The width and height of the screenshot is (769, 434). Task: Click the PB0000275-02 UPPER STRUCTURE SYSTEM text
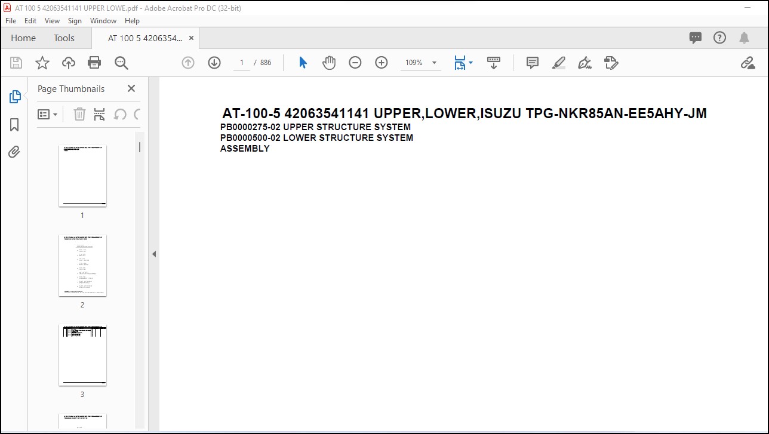[315, 127]
